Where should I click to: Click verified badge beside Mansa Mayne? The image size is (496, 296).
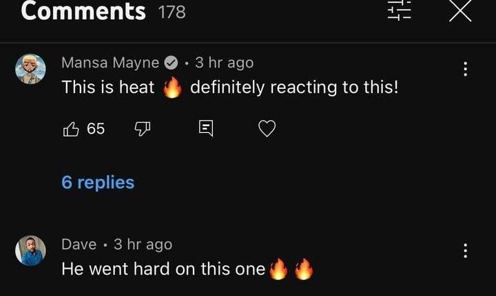(x=171, y=63)
